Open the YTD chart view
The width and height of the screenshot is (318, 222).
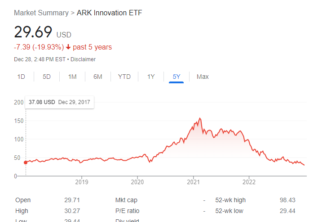point(124,77)
